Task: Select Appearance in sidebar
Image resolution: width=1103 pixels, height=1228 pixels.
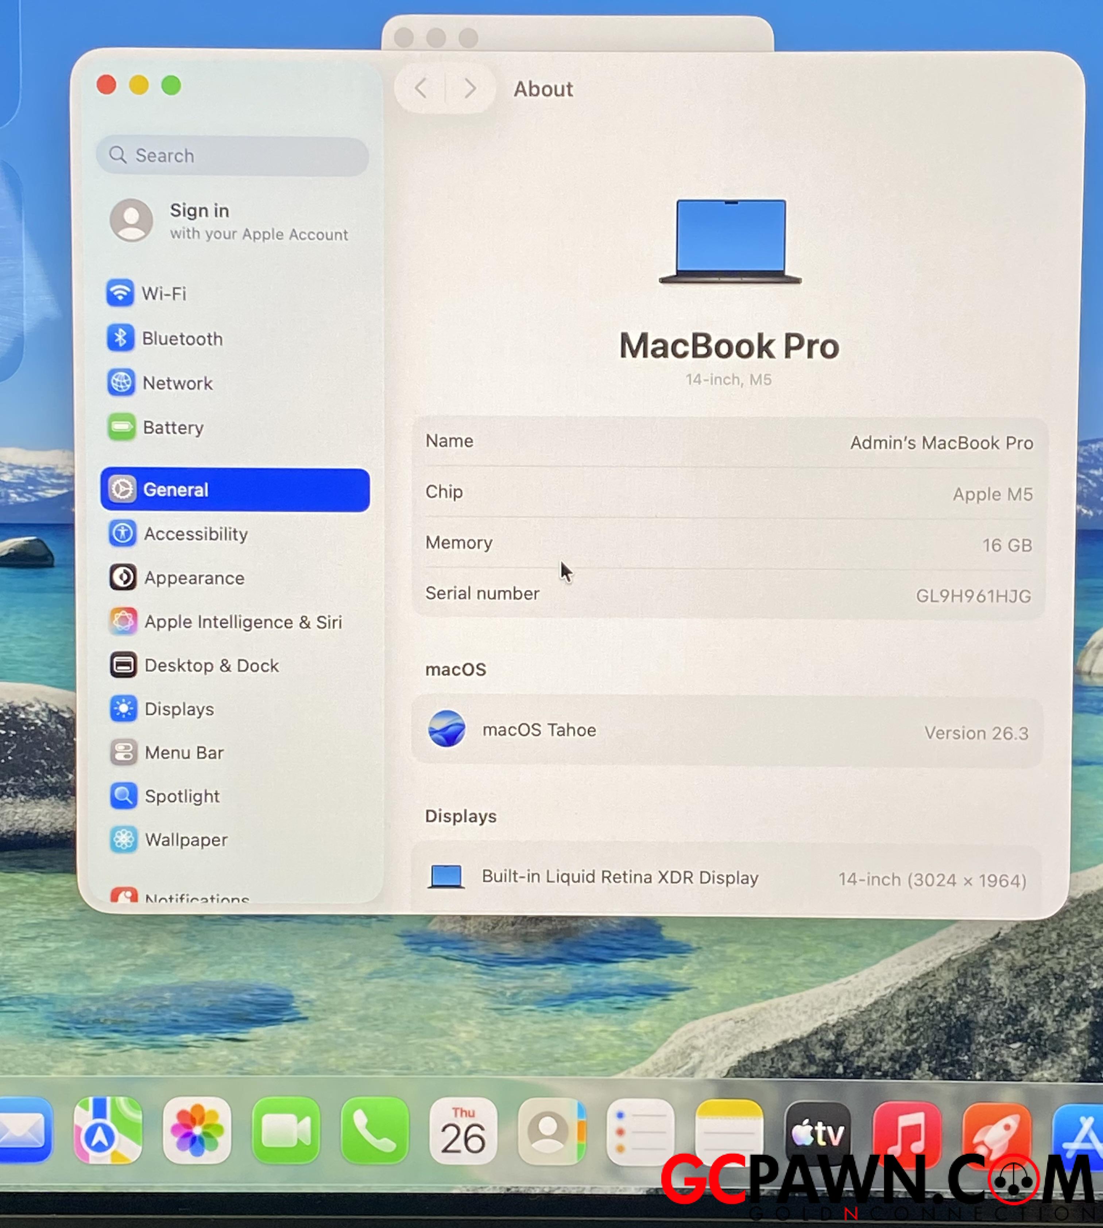Action: [194, 578]
